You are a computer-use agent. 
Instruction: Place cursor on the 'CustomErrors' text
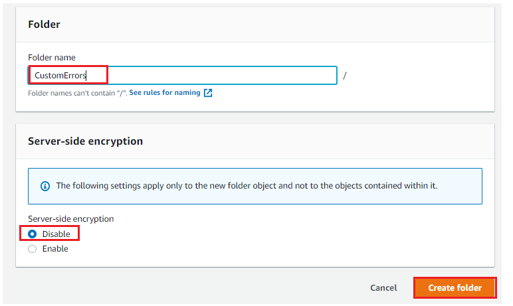(60, 76)
